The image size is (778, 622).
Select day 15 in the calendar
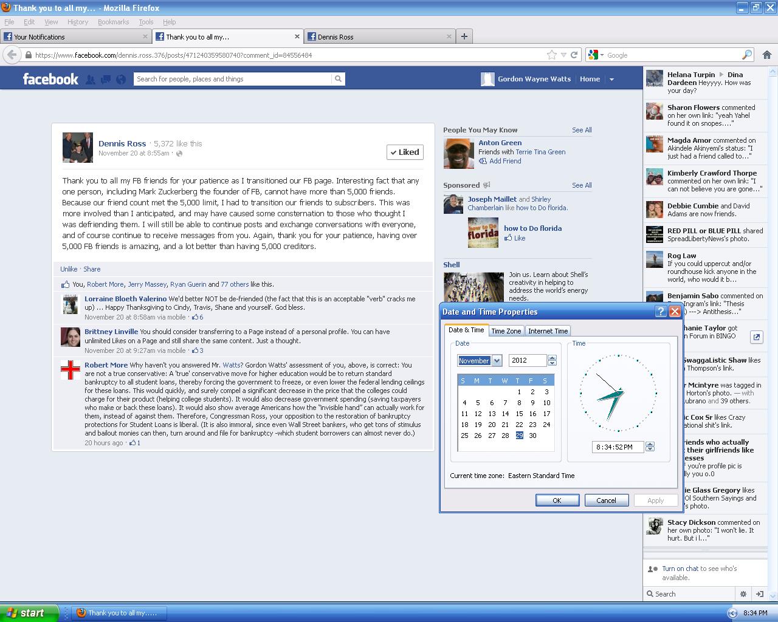[x=519, y=414]
